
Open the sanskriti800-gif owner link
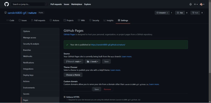tap(17, 13)
